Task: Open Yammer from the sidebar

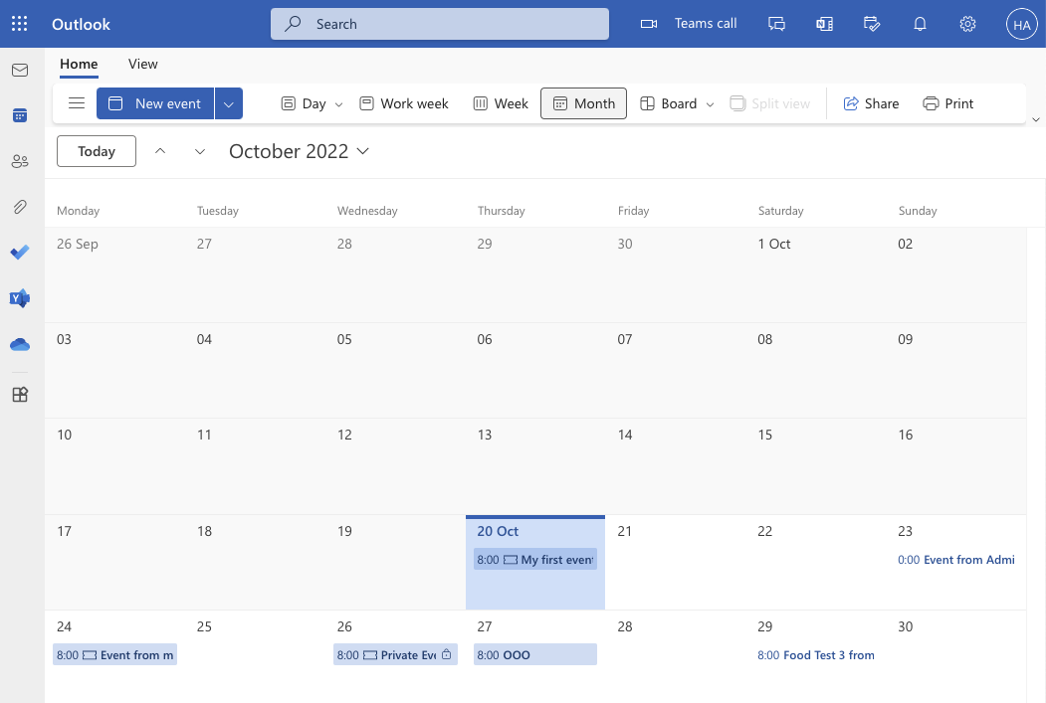Action: click(x=20, y=298)
